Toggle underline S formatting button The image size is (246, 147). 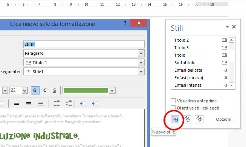(55, 90)
